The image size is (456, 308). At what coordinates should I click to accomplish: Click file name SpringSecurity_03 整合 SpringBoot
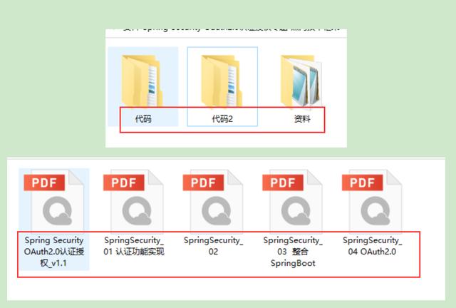pos(293,252)
